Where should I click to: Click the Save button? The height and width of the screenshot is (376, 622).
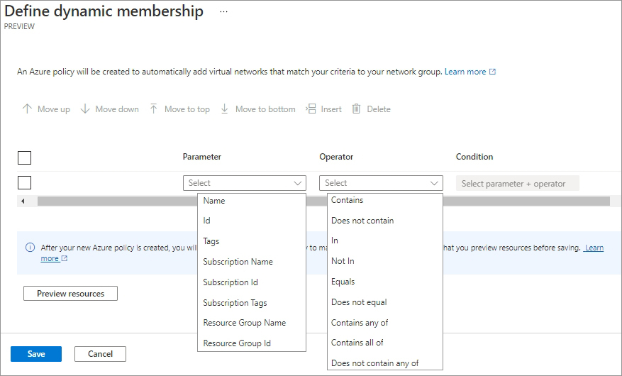(x=36, y=354)
